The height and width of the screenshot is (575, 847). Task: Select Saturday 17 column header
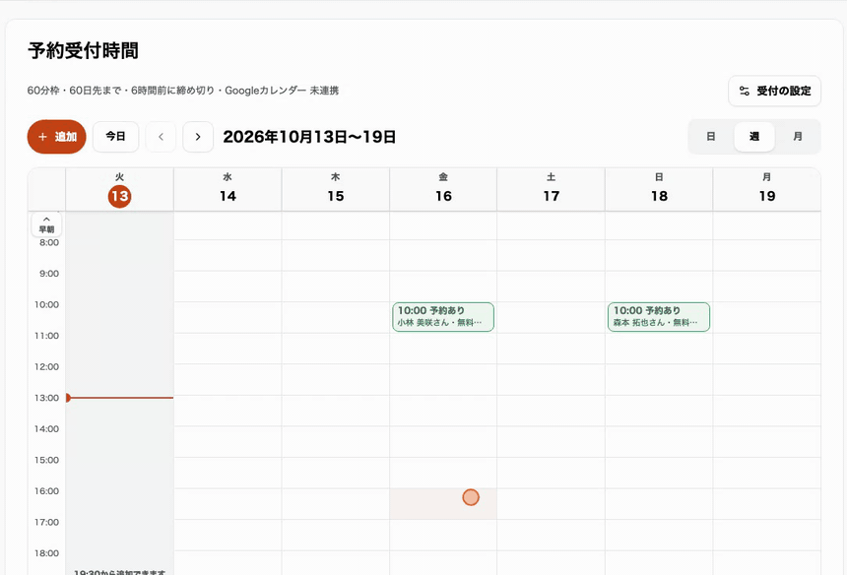click(551, 189)
